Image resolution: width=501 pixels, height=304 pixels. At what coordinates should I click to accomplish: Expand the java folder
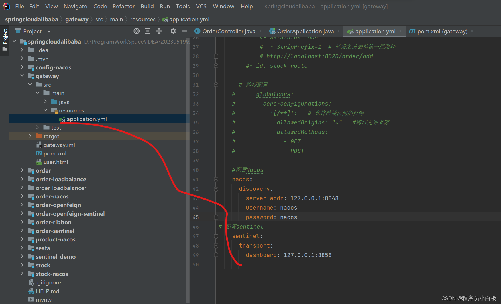click(x=46, y=102)
